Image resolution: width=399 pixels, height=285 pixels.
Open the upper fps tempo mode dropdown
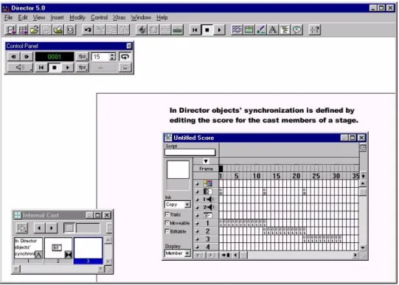83,57
